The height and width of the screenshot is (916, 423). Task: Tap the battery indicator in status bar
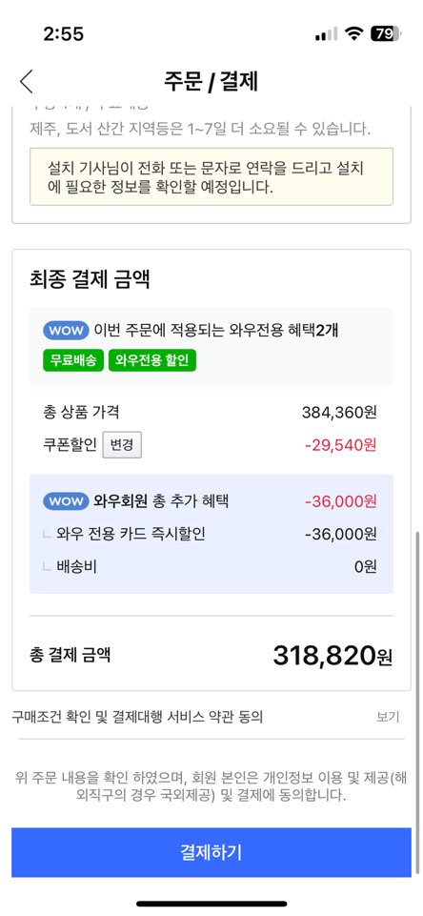coord(386,34)
